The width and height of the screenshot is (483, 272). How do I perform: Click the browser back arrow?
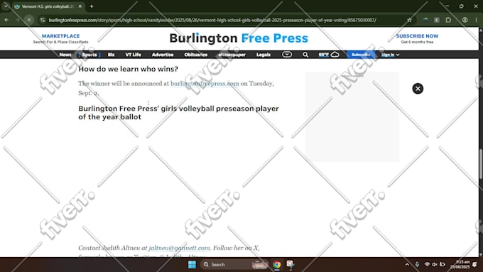pyautogui.click(x=6, y=20)
